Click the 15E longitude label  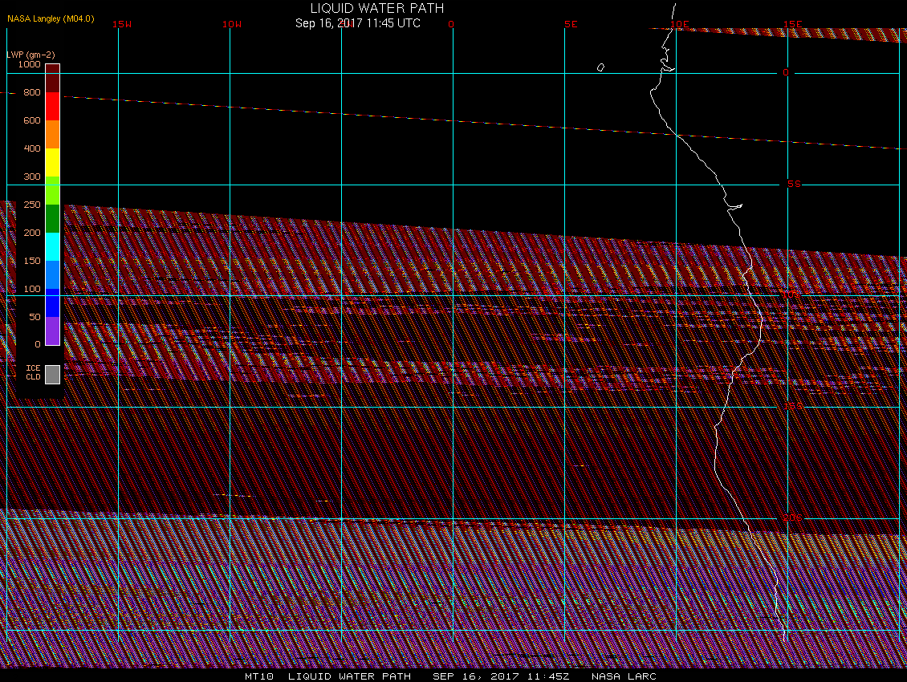tap(792, 24)
